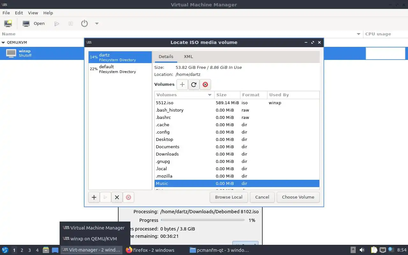The width and height of the screenshot is (408, 255).
Task: Select the .bashrc volume row
Action: point(237,117)
